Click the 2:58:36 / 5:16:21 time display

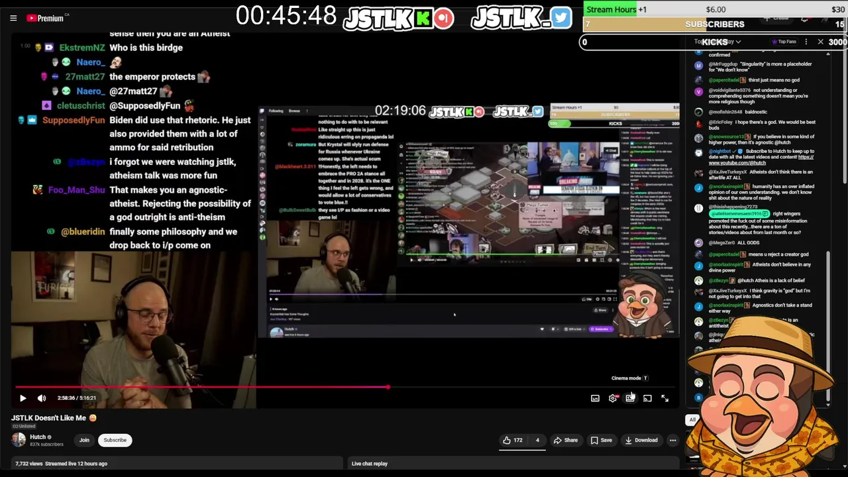click(76, 398)
